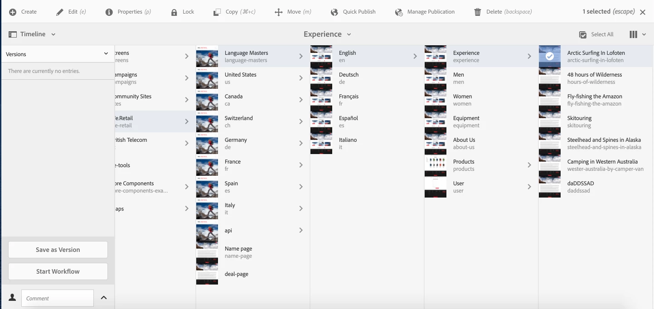Open the France row

point(252,165)
